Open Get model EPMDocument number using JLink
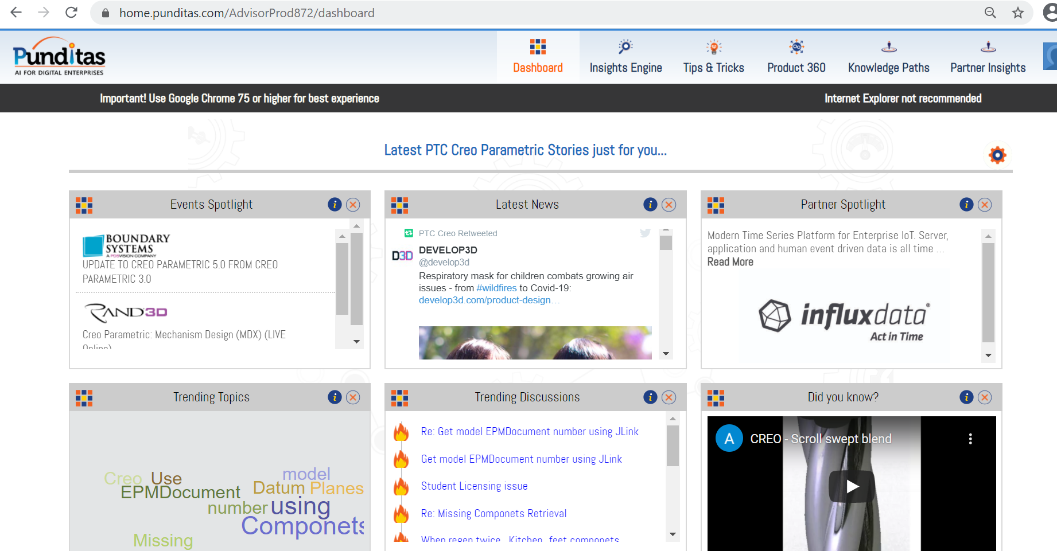 click(x=521, y=459)
